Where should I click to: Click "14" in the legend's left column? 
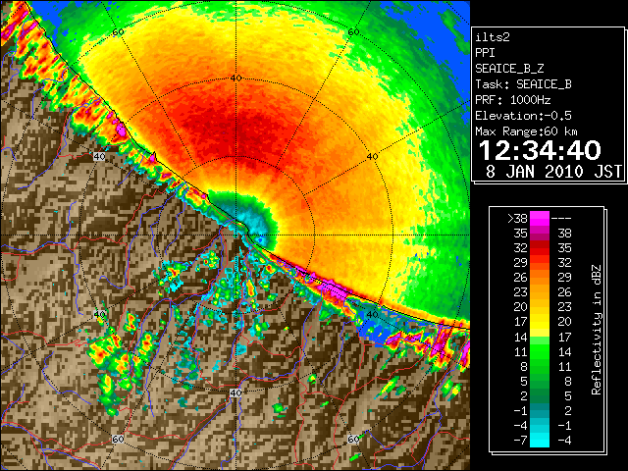521,338
